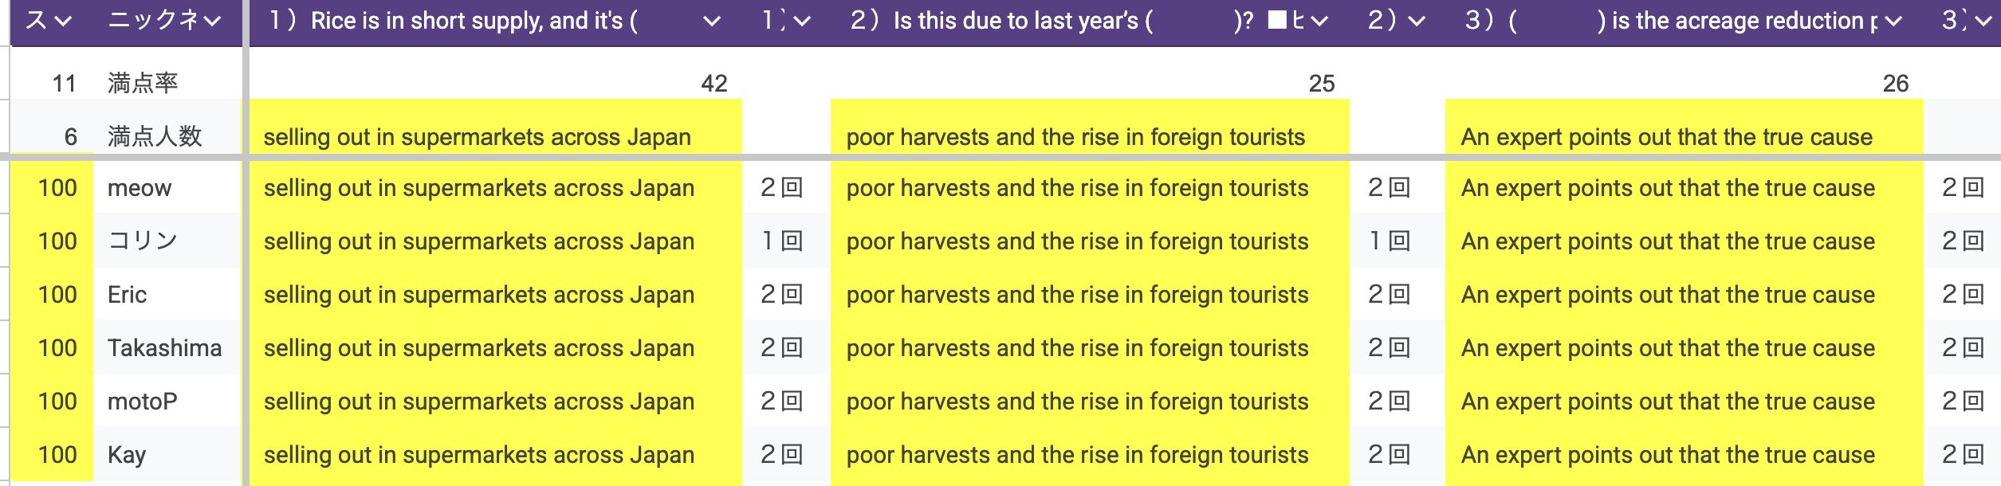Select motoP's "An expert points out" answer
The image size is (2001, 486).
pos(1668,402)
